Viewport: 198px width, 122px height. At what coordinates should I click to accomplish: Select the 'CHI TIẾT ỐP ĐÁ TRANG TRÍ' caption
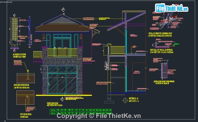click(x=162, y=83)
